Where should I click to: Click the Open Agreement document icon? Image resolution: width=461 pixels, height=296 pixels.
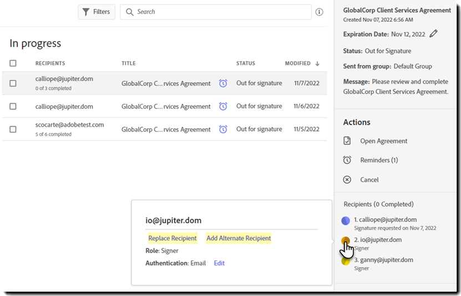pyautogui.click(x=347, y=141)
